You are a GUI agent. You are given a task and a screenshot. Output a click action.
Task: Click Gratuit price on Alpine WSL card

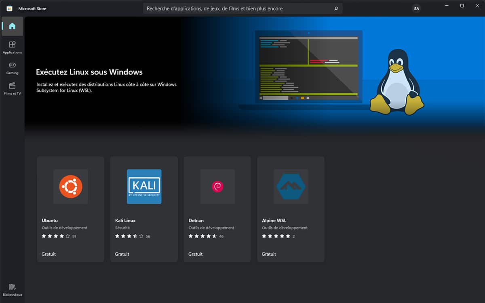click(x=269, y=254)
